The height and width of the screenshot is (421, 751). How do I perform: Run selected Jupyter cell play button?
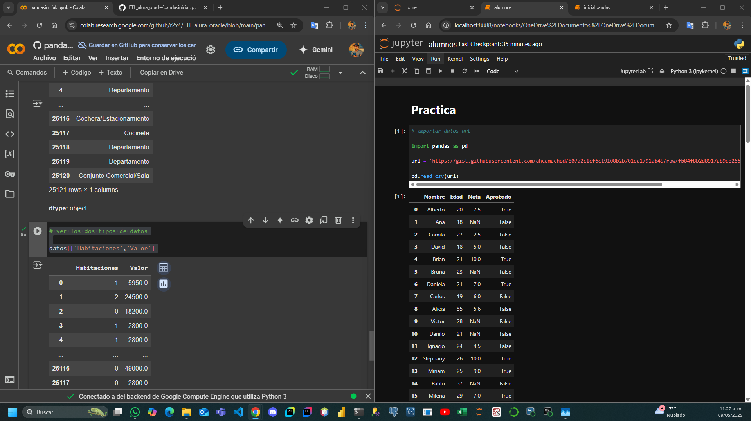click(441, 71)
